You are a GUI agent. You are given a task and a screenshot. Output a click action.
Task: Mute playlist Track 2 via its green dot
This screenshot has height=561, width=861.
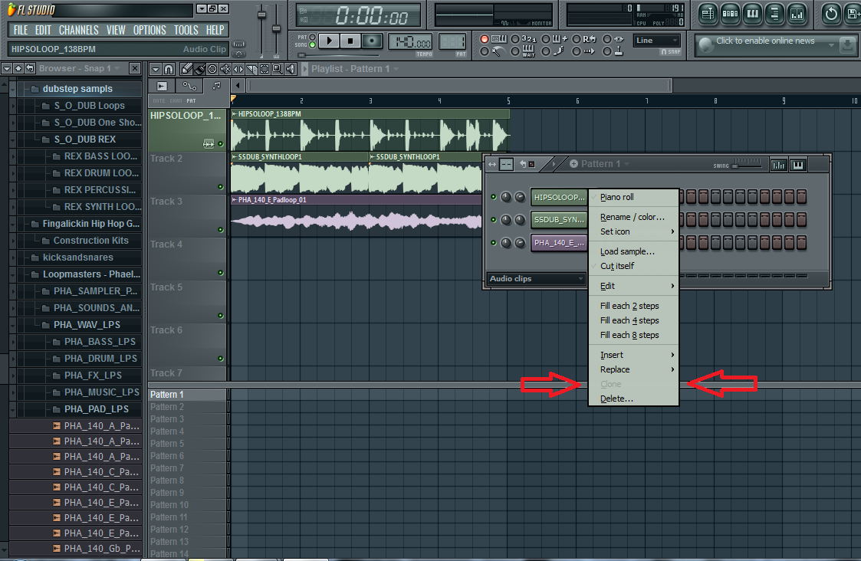(x=221, y=187)
